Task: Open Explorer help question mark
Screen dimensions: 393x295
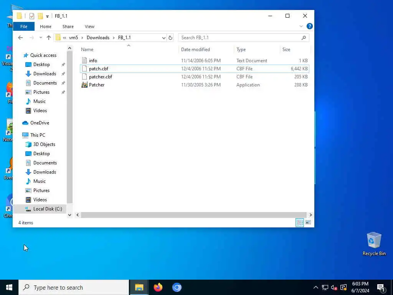Action: point(310,26)
